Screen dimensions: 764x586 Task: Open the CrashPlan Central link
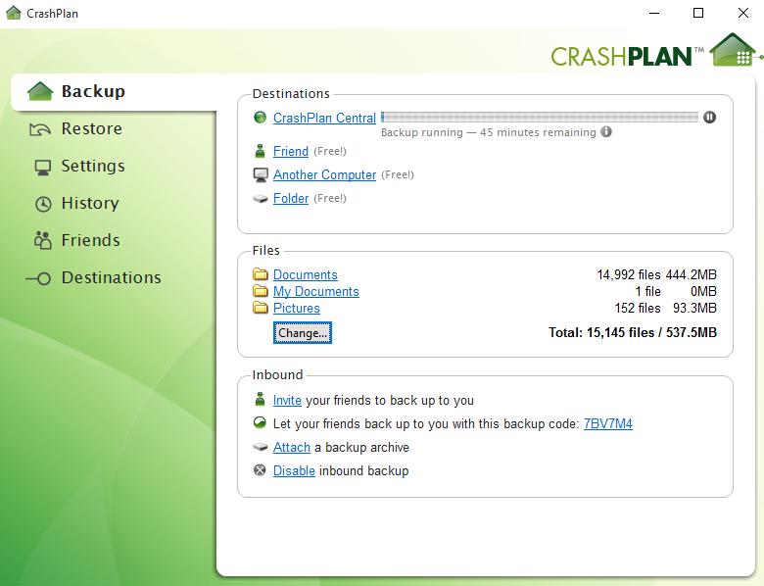[x=324, y=118]
